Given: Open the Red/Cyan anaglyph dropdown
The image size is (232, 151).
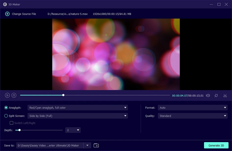Looking at the screenshot, I should click(x=78, y=108).
